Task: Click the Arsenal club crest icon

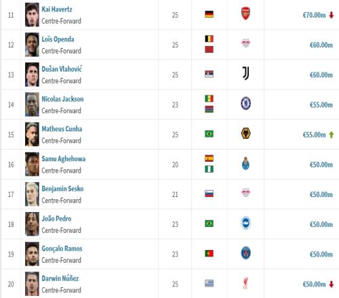Action: pos(245,14)
